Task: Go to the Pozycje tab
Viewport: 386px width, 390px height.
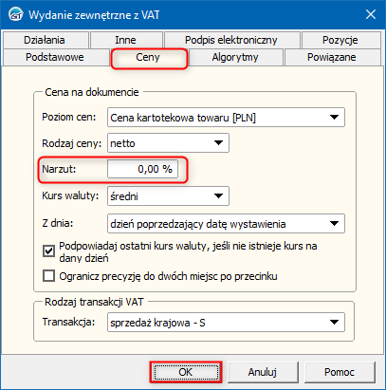Action: (340, 40)
